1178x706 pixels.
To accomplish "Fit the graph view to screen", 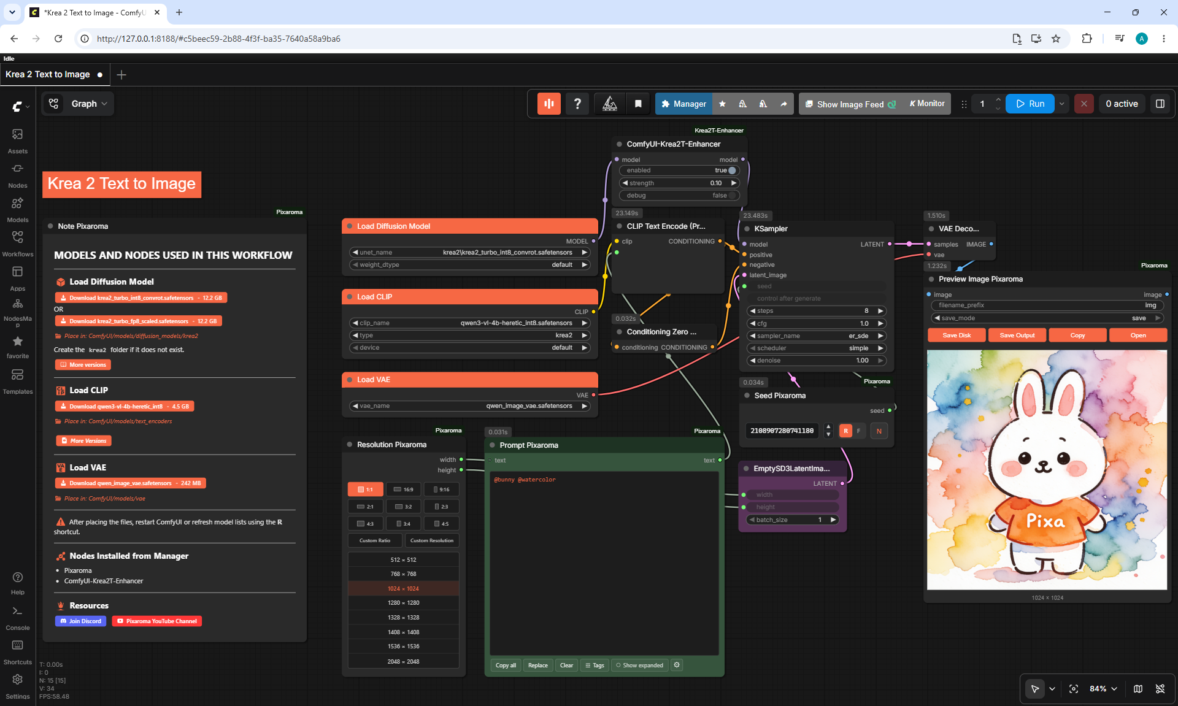I will click(1074, 689).
